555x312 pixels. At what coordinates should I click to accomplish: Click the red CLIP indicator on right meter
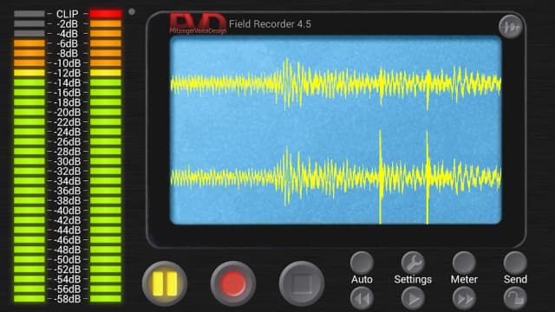106,14
